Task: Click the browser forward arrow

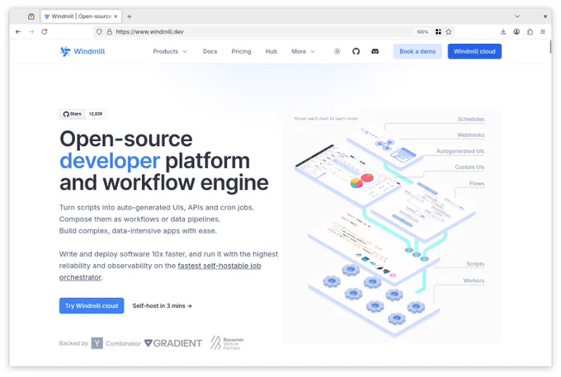Action: [x=31, y=32]
